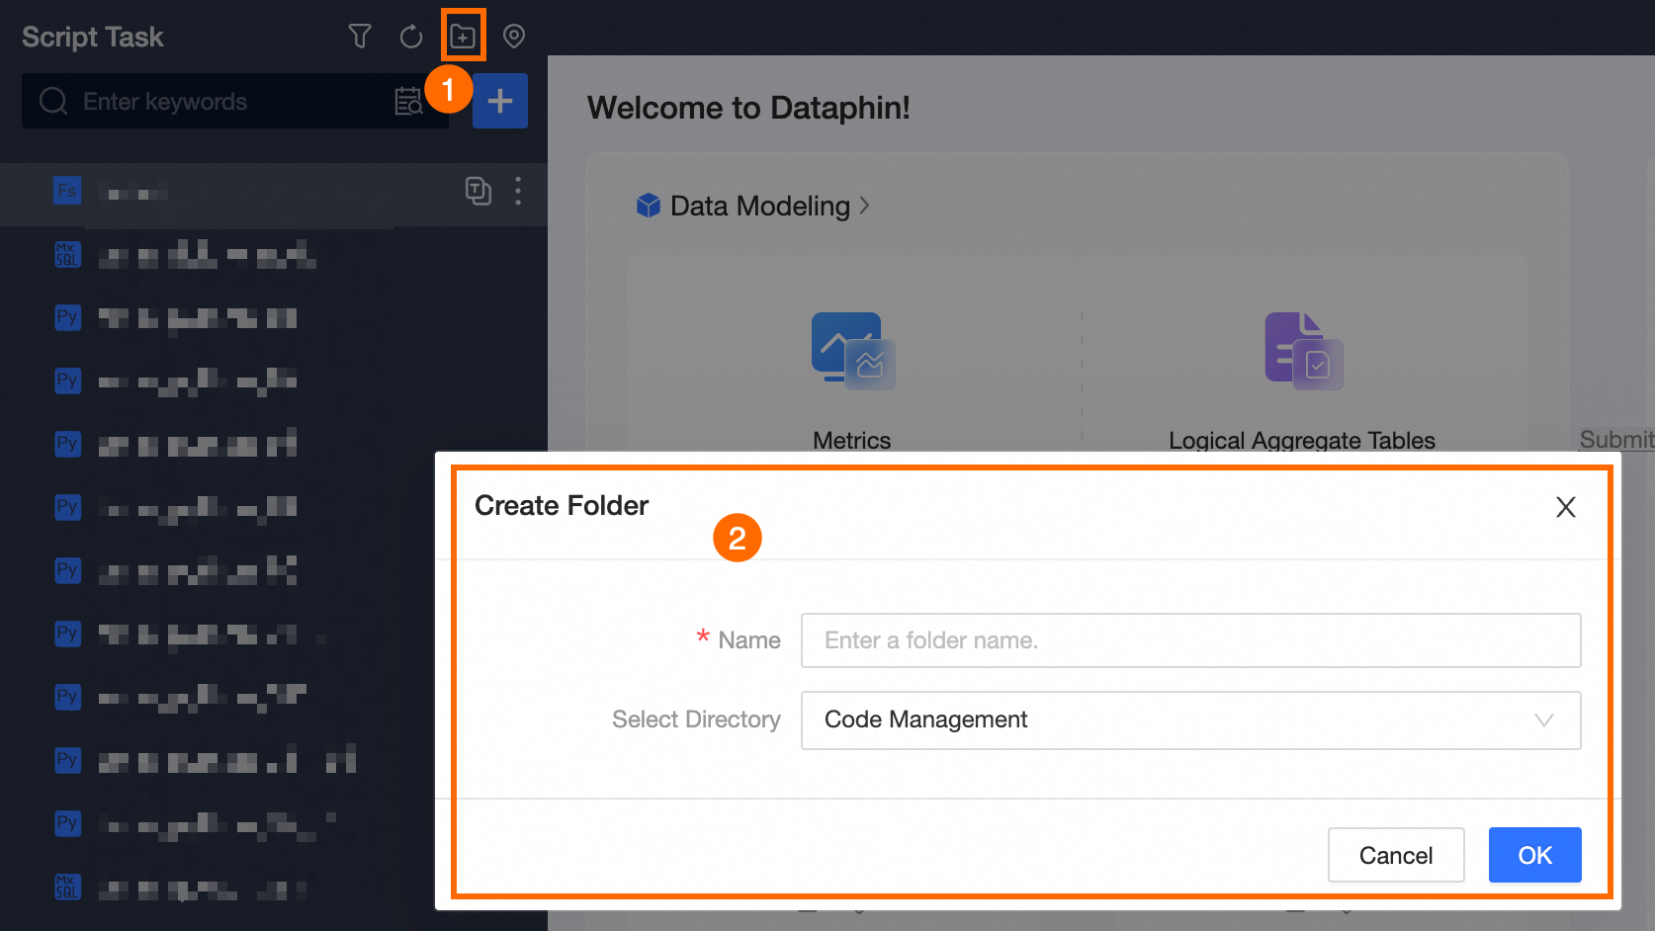Expand Data Modeling via its chevron
Screen dimensions: 1655x931
(x=865, y=206)
